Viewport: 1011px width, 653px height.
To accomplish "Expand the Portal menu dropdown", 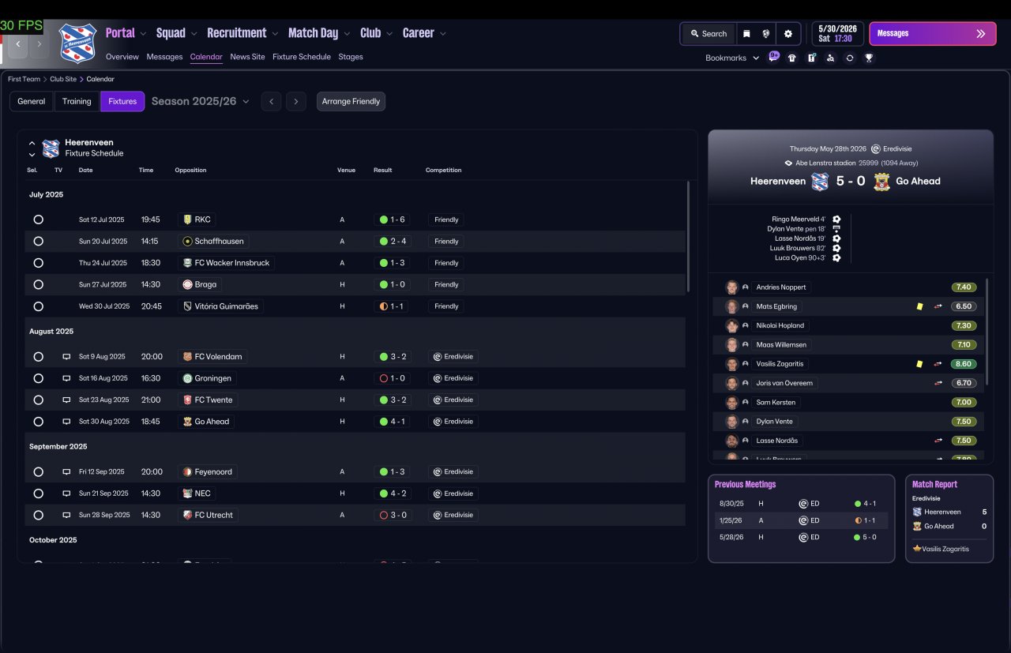I will coord(143,34).
